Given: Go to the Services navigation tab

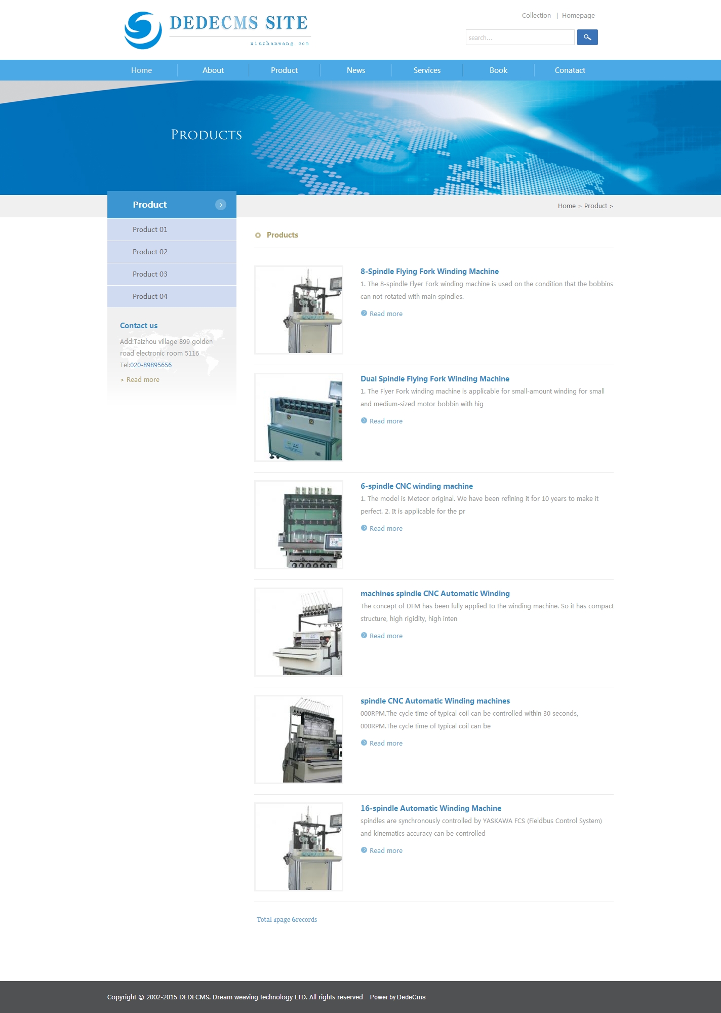Looking at the screenshot, I should click(427, 70).
